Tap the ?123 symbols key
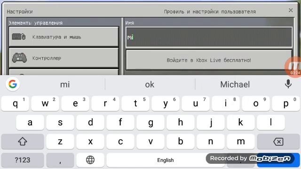 23,160
